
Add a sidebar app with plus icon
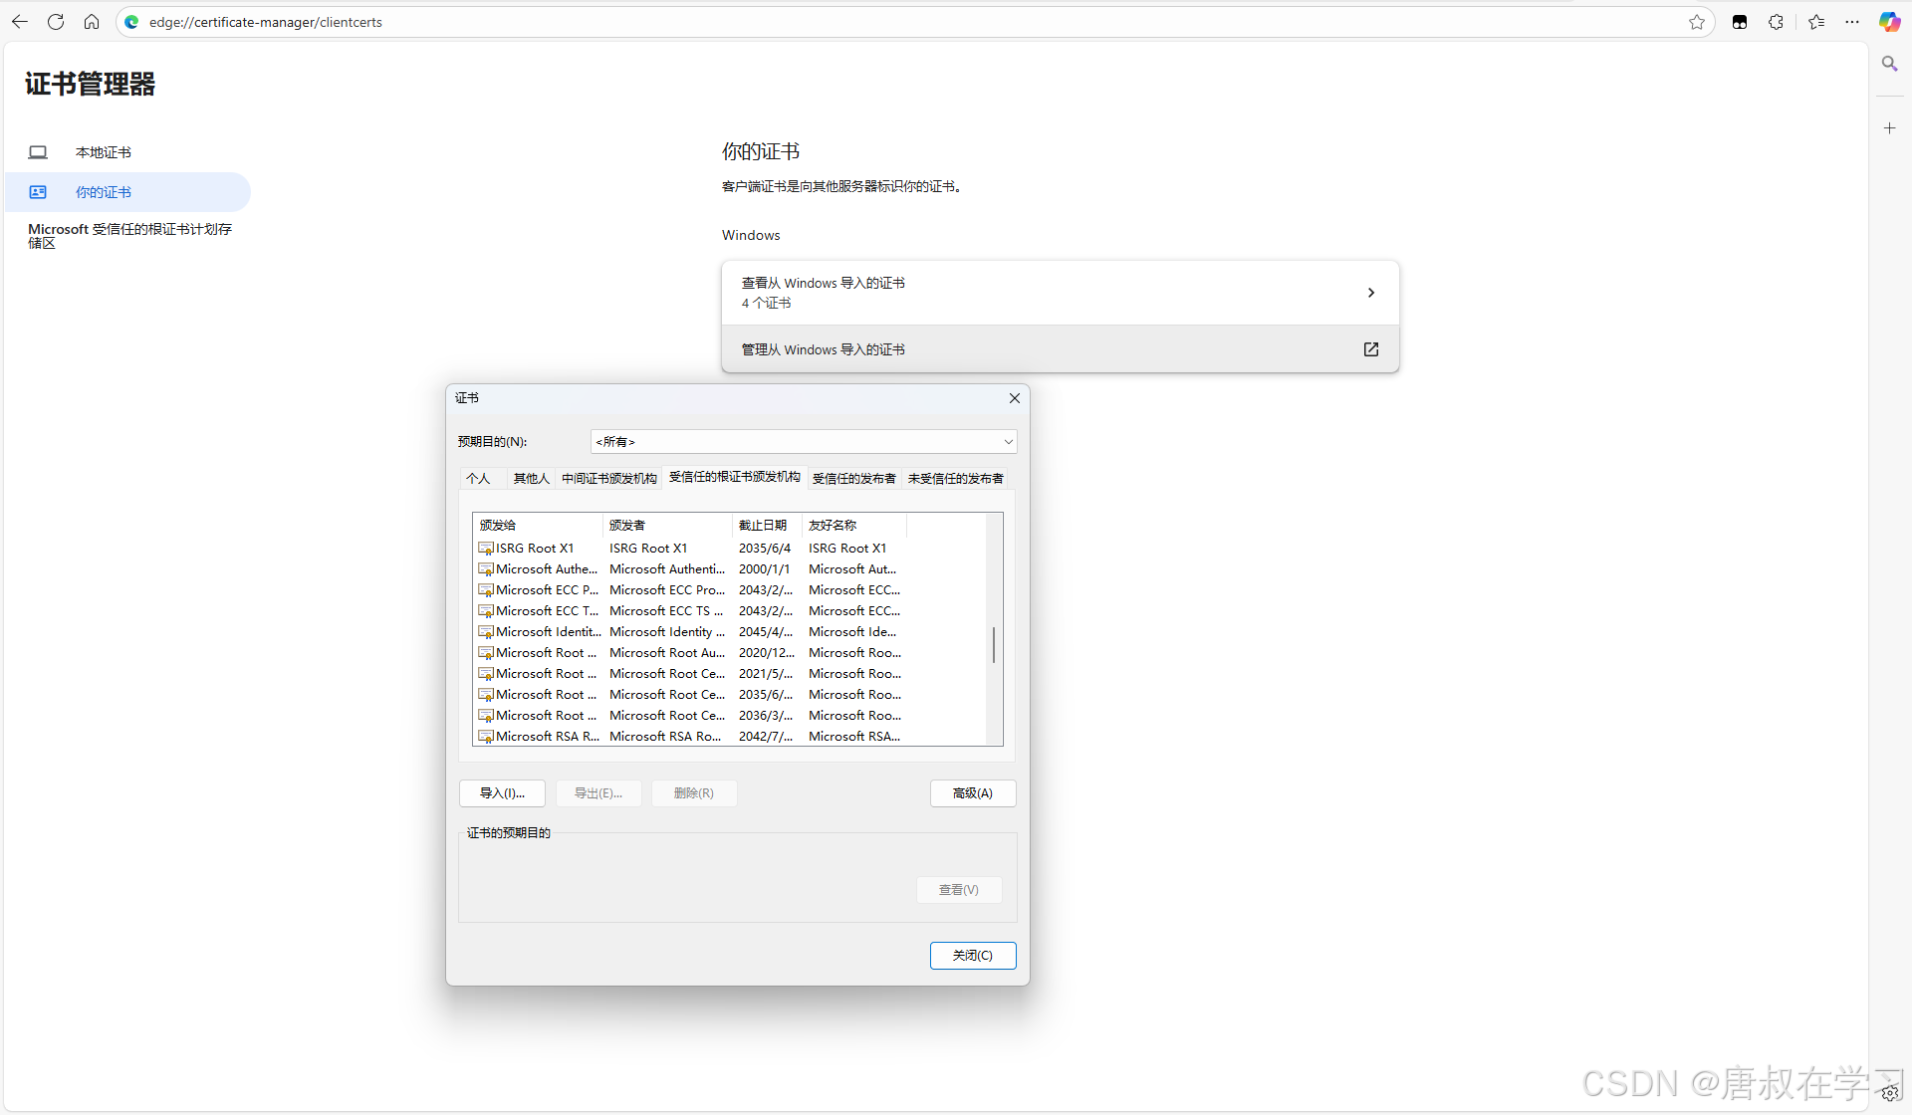click(1889, 128)
